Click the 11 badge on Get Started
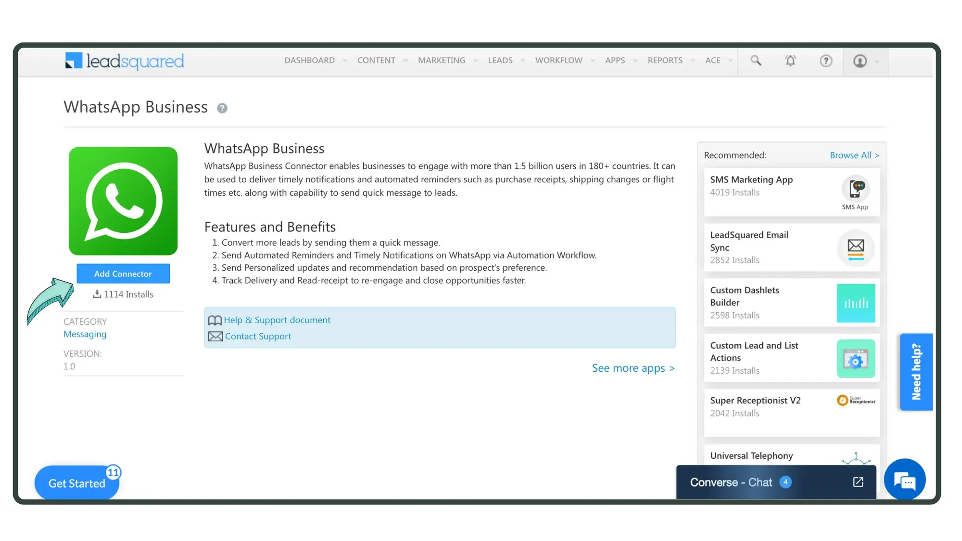This screenshot has height=541, width=962. point(114,472)
